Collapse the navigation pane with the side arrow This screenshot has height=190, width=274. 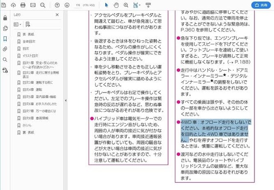click(66, 100)
